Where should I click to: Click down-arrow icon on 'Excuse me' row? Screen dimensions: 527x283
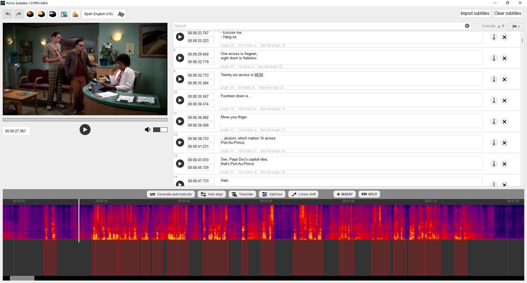coord(494,37)
